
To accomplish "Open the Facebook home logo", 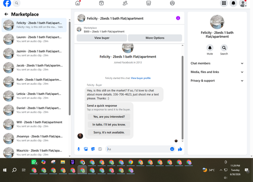I will 7,3.
